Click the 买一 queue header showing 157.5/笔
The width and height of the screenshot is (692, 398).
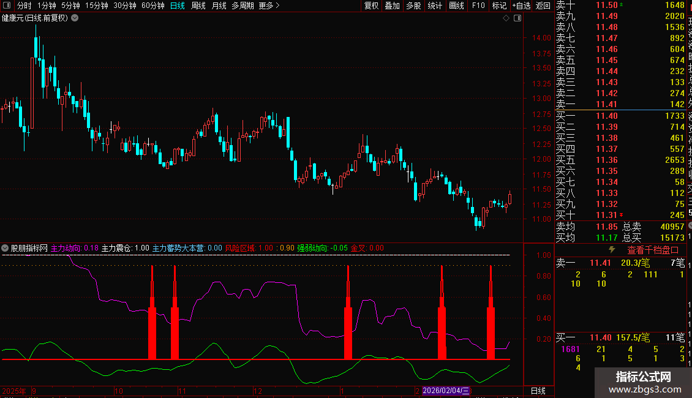coord(620,337)
